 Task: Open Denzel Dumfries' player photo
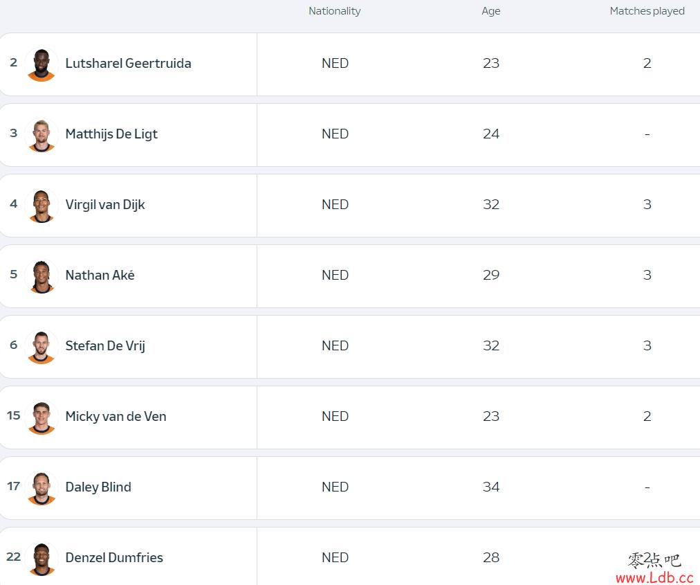pyautogui.click(x=41, y=559)
